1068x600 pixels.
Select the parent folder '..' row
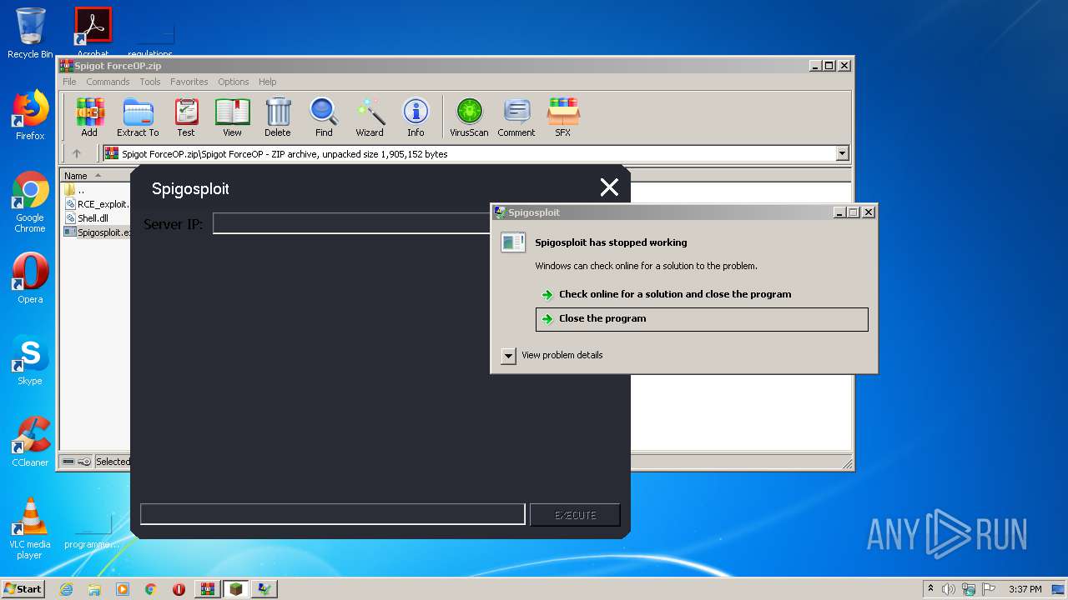click(x=75, y=190)
